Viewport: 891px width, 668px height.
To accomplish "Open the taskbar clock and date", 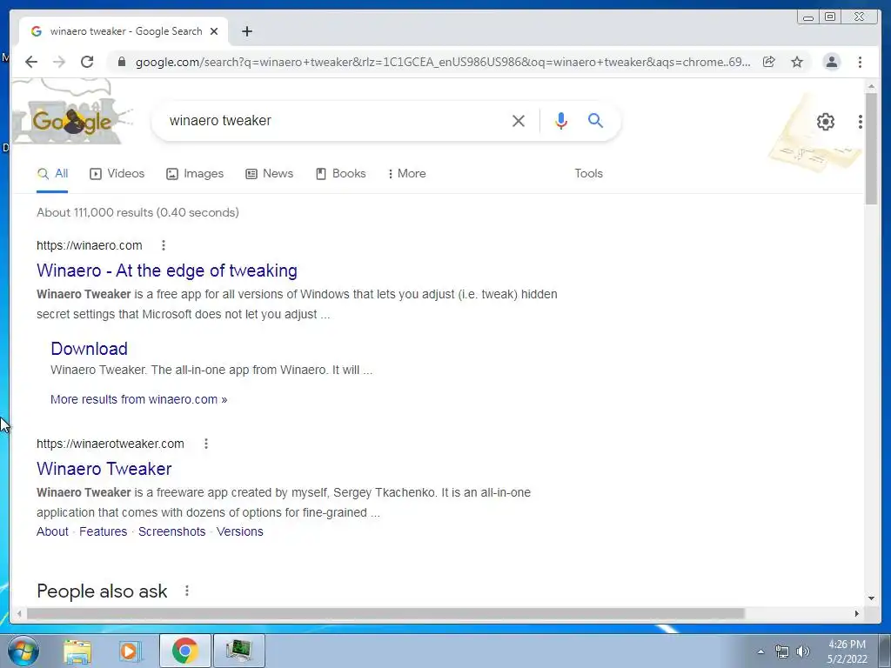I will (847, 651).
